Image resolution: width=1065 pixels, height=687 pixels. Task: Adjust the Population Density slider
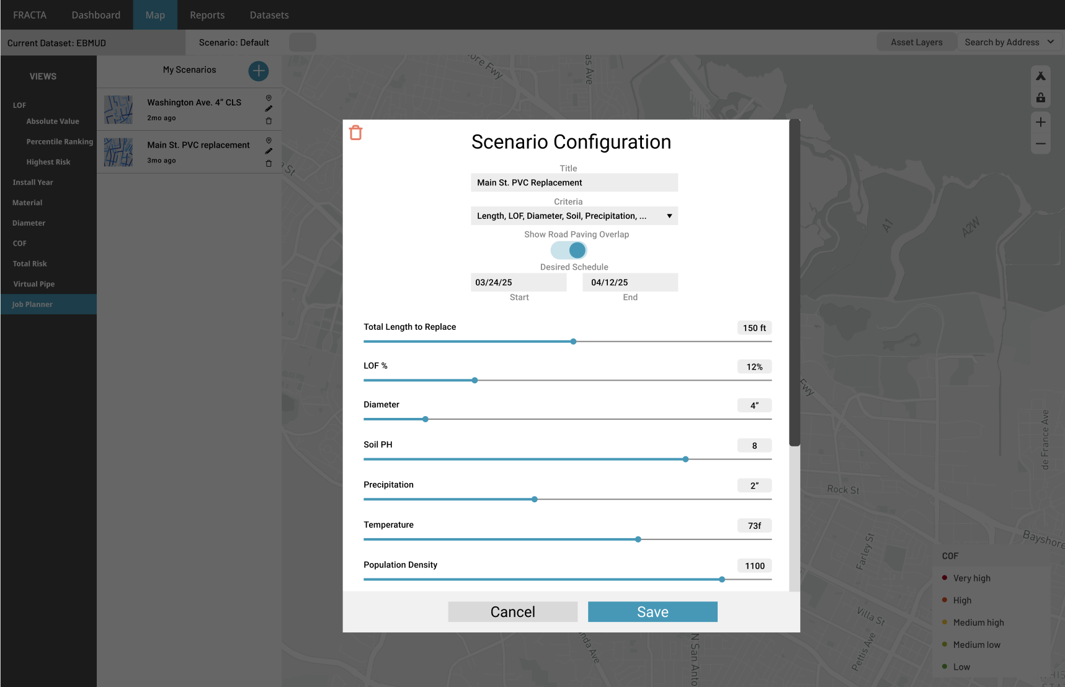pyautogui.click(x=722, y=580)
